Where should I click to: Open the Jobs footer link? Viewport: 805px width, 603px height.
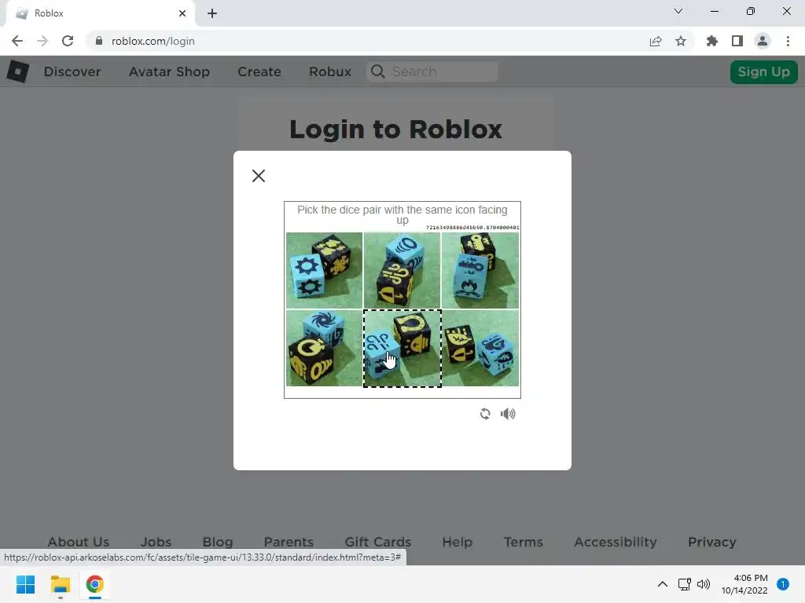click(156, 542)
